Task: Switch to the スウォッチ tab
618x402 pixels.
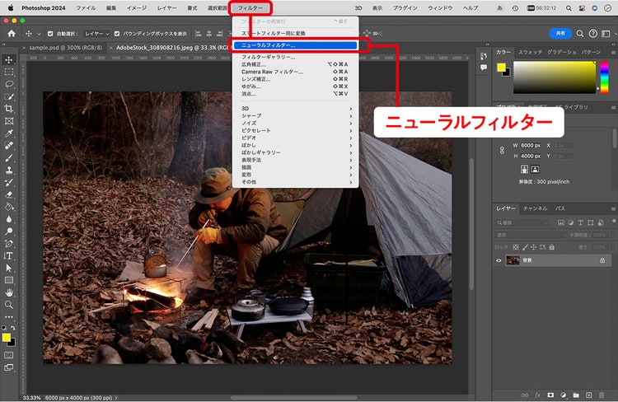Action: 530,52
